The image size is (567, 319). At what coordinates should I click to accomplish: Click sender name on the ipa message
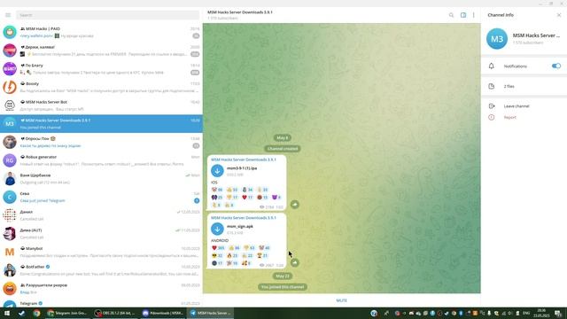click(244, 159)
